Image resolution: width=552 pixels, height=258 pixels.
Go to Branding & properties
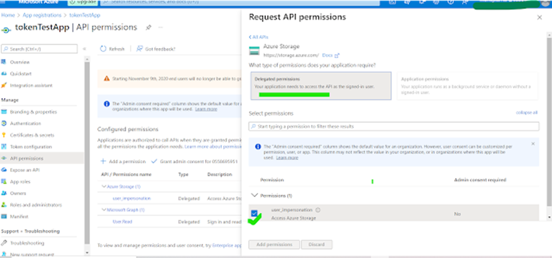coord(33,112)
